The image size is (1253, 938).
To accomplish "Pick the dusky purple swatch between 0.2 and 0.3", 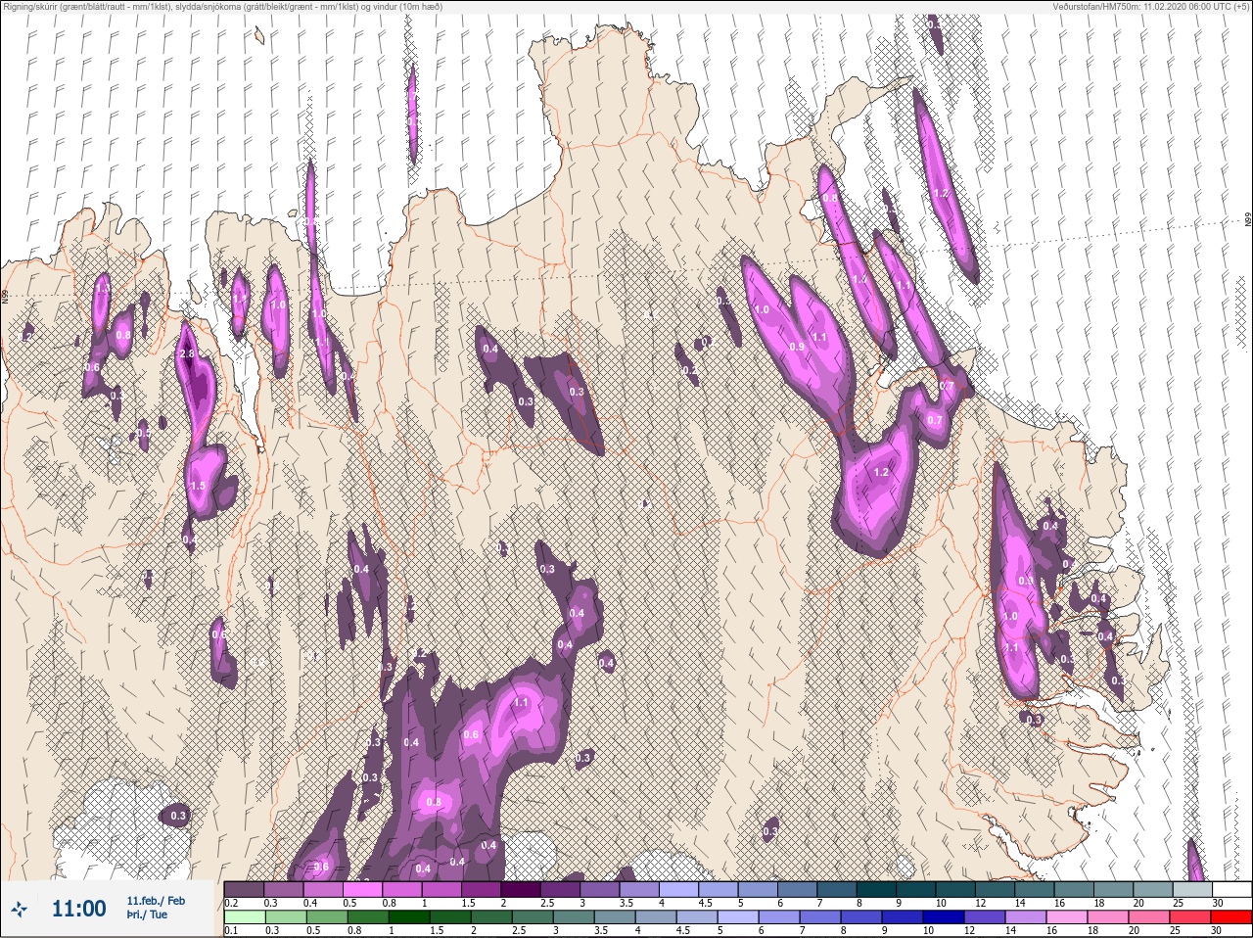I will pos(245,889).
